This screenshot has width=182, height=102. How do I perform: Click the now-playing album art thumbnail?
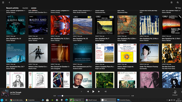pyautogui.click(x=5, y=93)
